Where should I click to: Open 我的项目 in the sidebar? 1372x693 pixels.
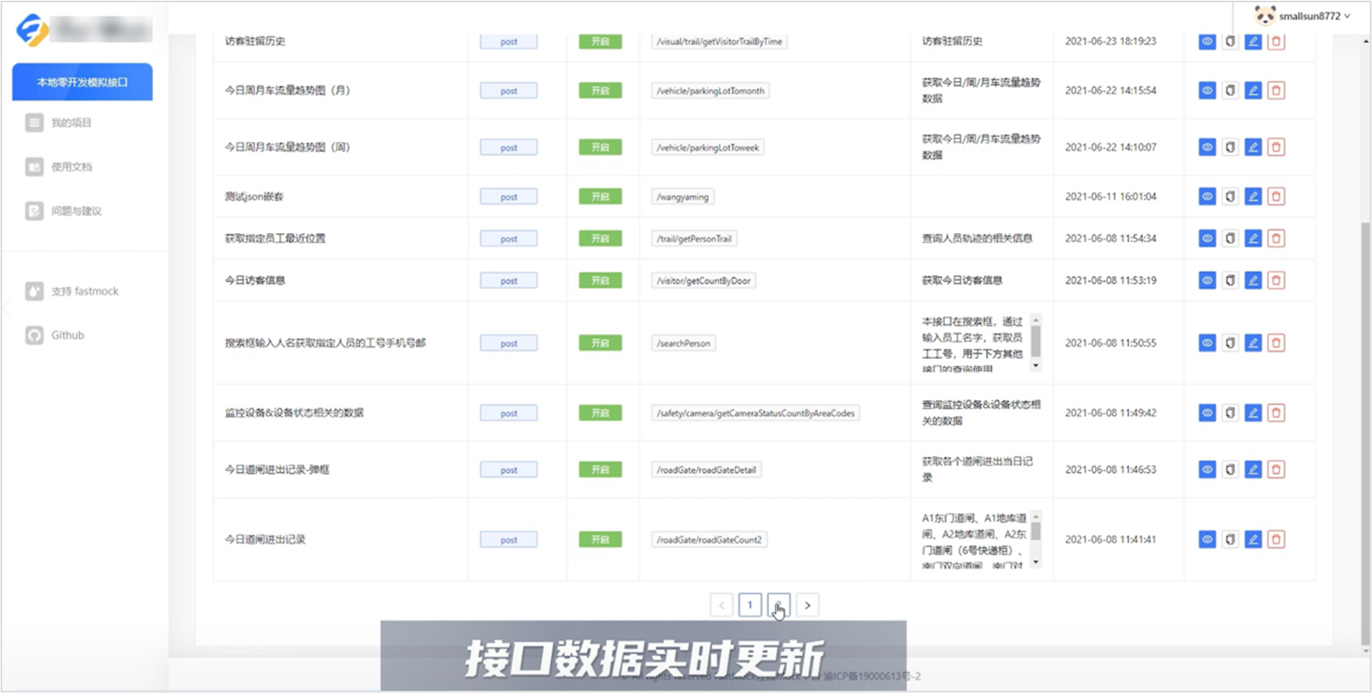[71, 123]
